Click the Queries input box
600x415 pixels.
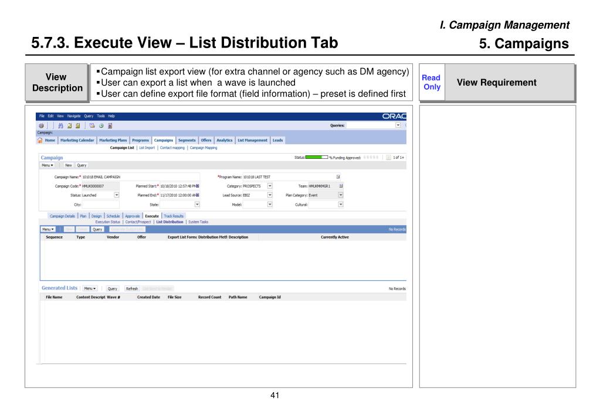371,125
